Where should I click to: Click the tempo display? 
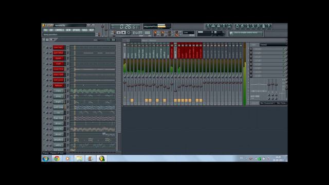click(138, 33)
